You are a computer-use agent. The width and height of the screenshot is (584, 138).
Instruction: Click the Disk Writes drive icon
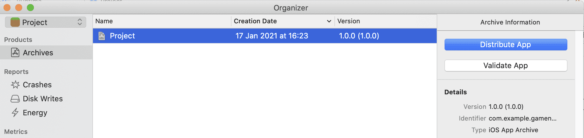tap(15, 99)
